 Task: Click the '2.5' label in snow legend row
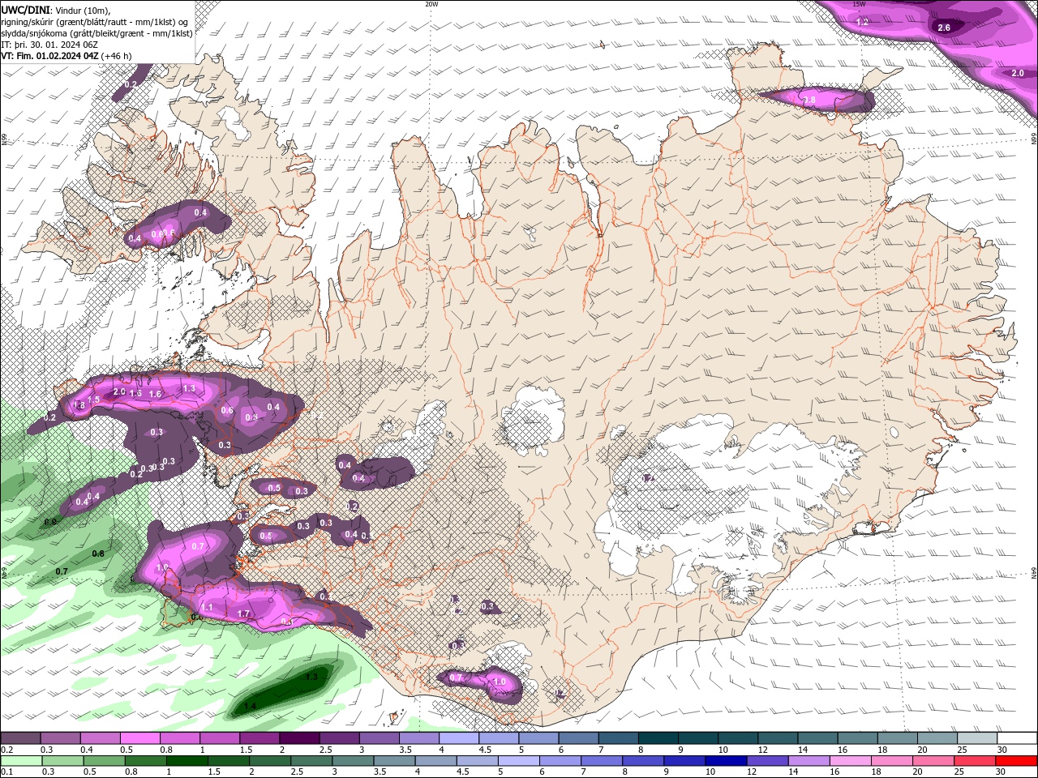pyautogui.click(x=324, y=750)
